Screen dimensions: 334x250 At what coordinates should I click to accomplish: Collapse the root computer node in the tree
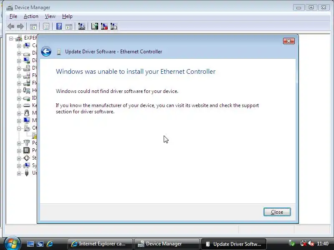pos(11,38)
